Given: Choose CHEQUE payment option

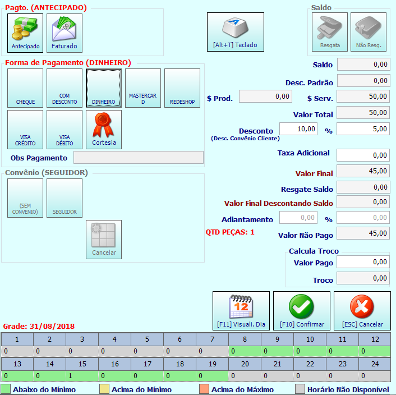Looking at the screenshot, I should click(x=25, y=88).
